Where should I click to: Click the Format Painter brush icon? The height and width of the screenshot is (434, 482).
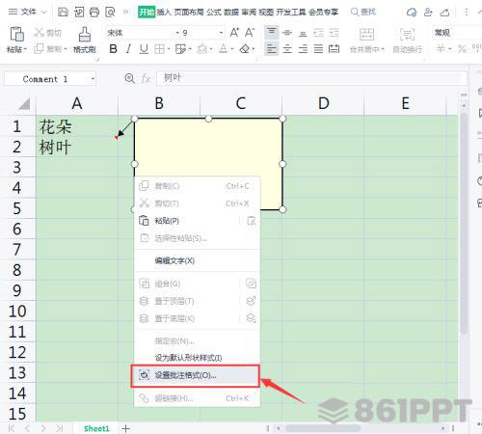tap(85, 34)
